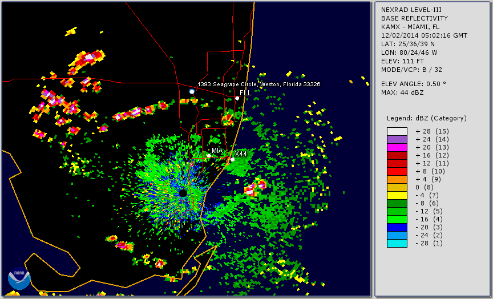Image resolution: width=493 pixels, height=299 pixels.
Task: Click the magenta +20 dBZ legend swatch
Action: pos(397,147)
